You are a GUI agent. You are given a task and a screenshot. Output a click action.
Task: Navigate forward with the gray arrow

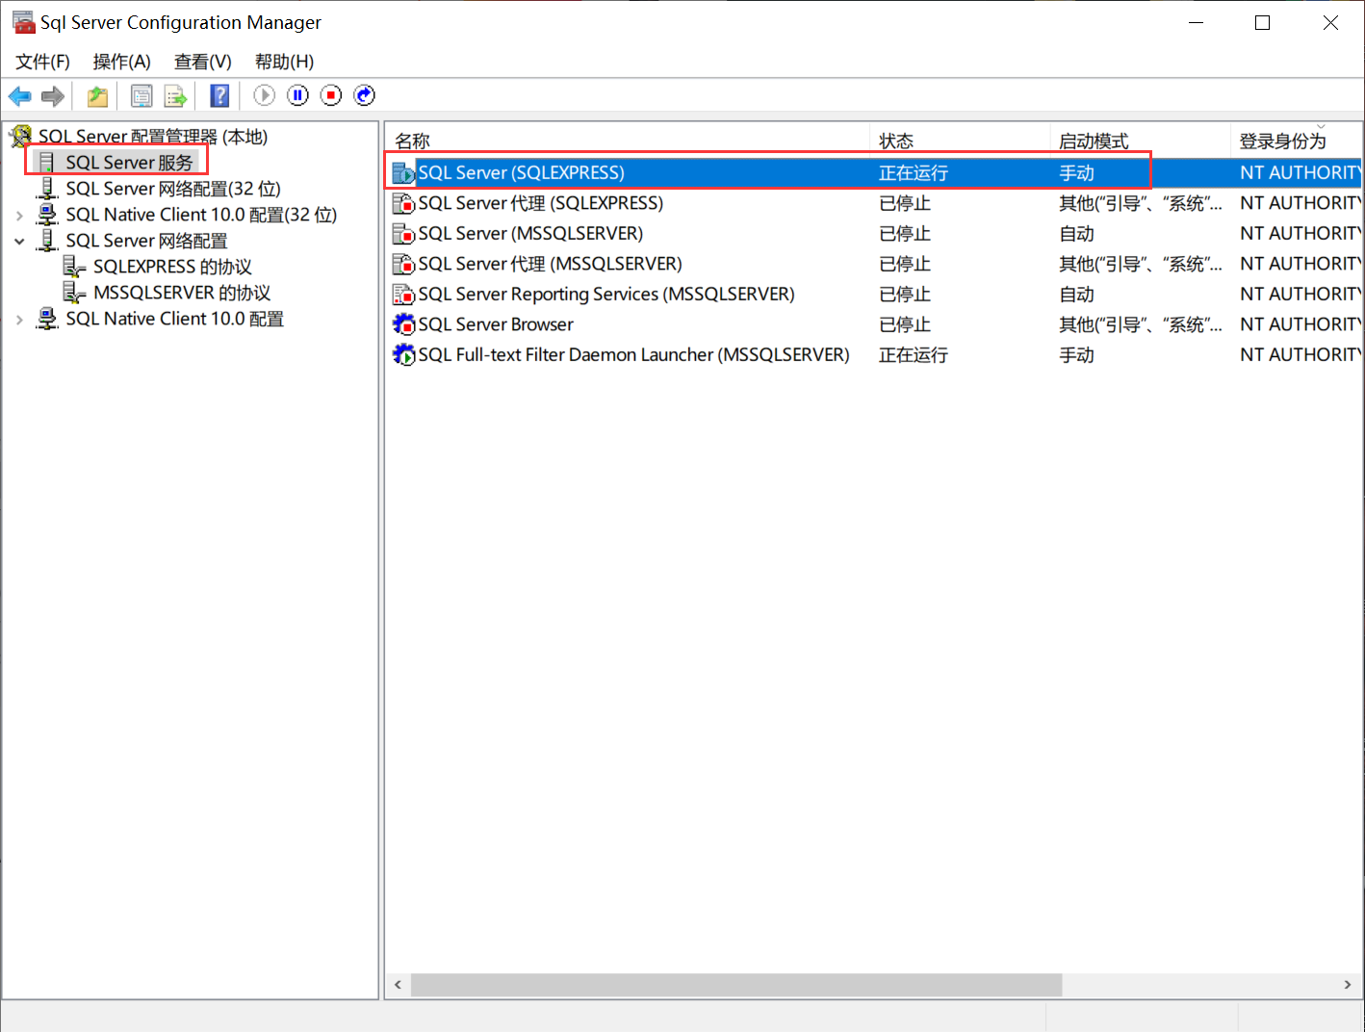[52, 94]
